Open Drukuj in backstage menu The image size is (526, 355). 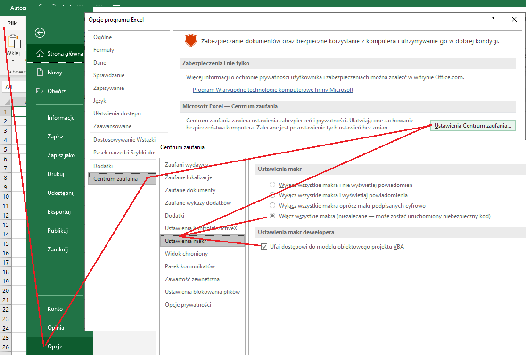coord(56,174)
